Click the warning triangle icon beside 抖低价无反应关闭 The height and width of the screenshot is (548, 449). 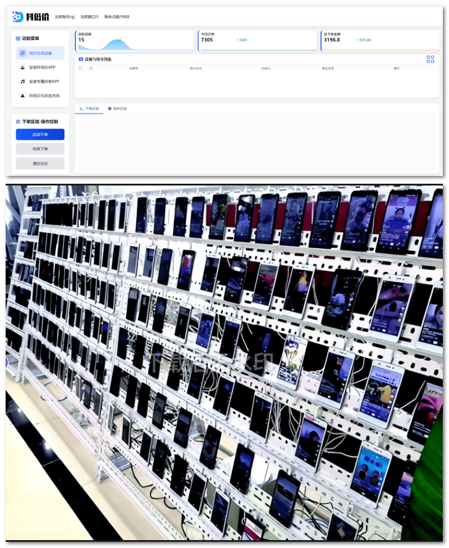click(22, 96)
